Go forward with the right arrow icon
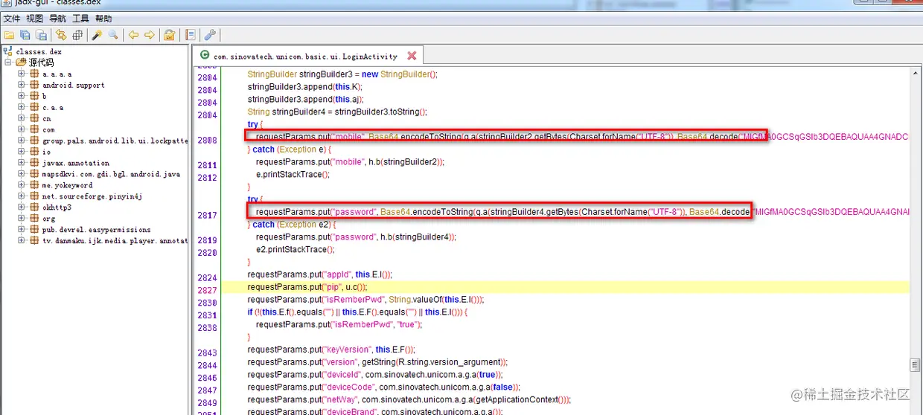This screenshot has height=415, width=923. pos(150,35)
